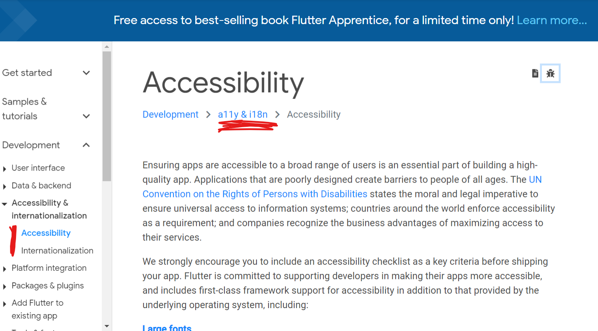Select Accessibility in the sidebar navigation

click(x=46, y=233)
